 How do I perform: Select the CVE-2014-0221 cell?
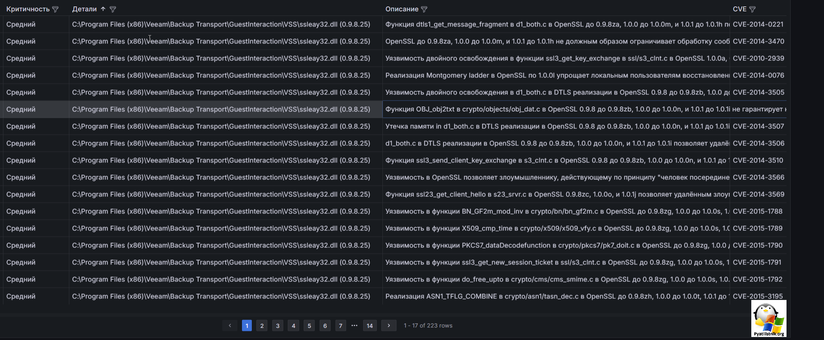point(758,25)
